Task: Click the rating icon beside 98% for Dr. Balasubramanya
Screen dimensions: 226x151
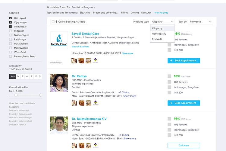Action: click(169, 119)
